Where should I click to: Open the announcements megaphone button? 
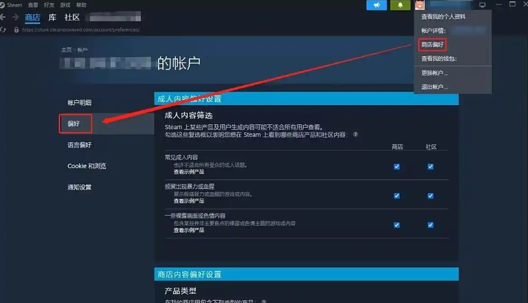click(376, 5)
